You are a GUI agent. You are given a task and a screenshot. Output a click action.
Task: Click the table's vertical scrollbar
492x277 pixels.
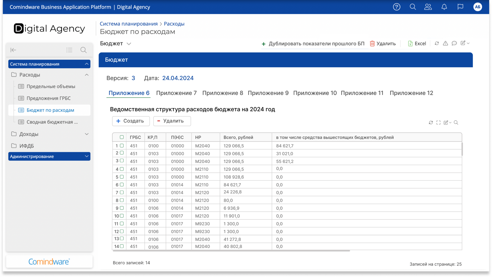462,149
